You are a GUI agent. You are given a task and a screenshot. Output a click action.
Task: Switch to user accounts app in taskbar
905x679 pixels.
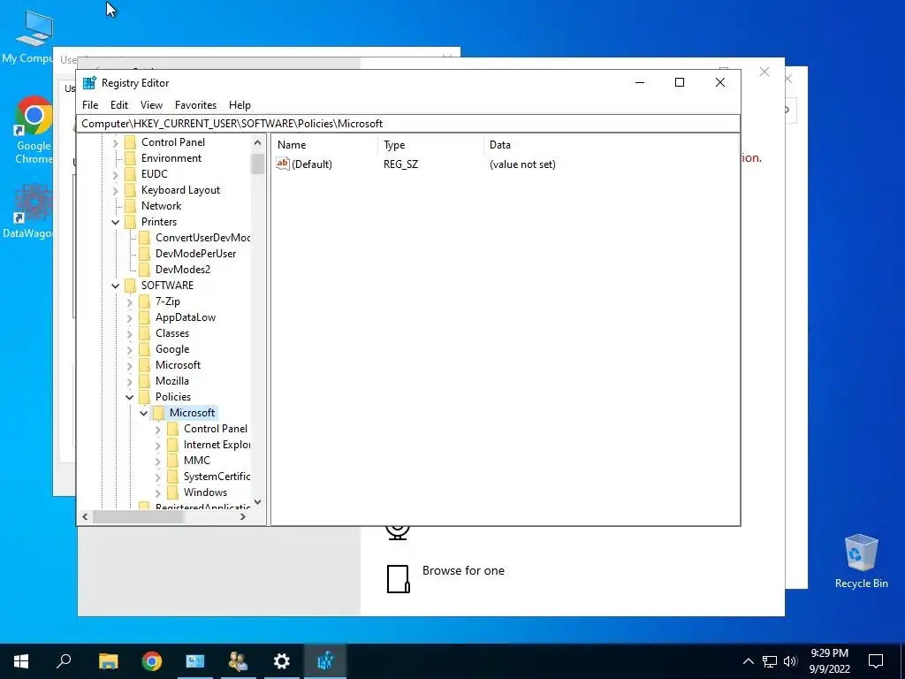coord(238,661)
